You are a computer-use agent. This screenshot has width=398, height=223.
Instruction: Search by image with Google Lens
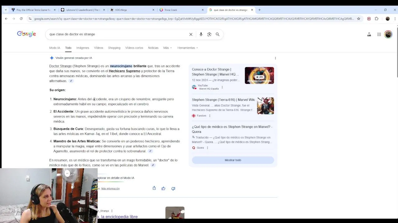coord(209,34)
